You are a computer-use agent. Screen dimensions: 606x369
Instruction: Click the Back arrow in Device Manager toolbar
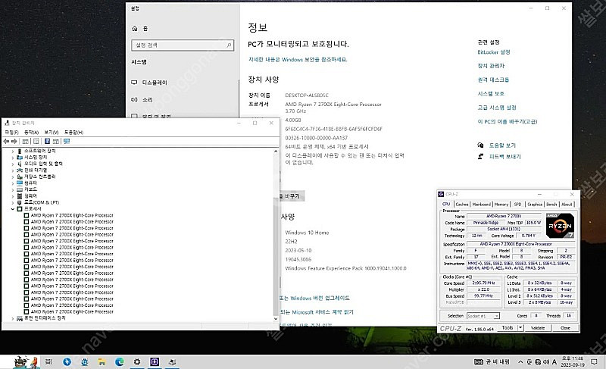(x=6, y=142)
